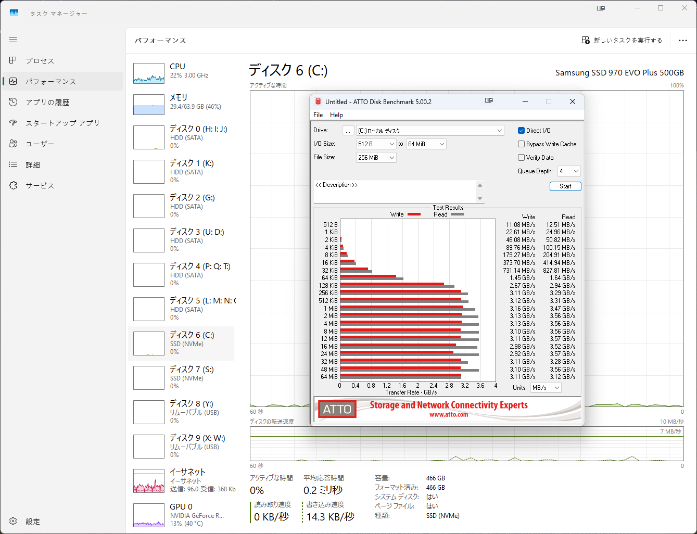697x534 pixels.
Task: Open the File menu in ATTO
Action: pos(318,115)
